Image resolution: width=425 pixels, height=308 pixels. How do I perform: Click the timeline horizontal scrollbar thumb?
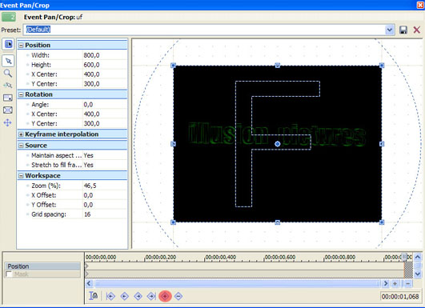click(237, 284)
